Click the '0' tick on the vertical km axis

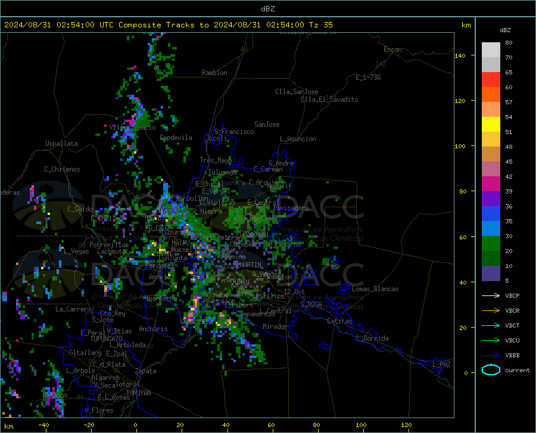[x=466, y=373]
